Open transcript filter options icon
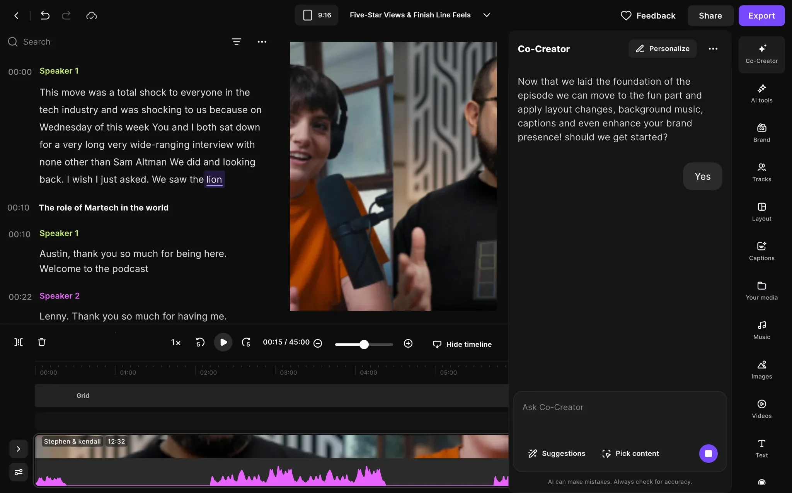 click(237, 42)
